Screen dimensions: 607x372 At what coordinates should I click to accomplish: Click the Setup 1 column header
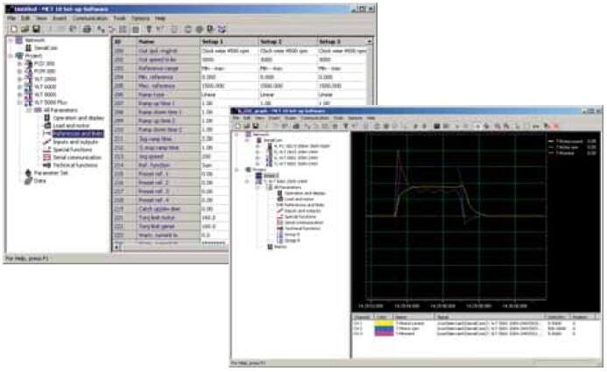click(229, 41)
